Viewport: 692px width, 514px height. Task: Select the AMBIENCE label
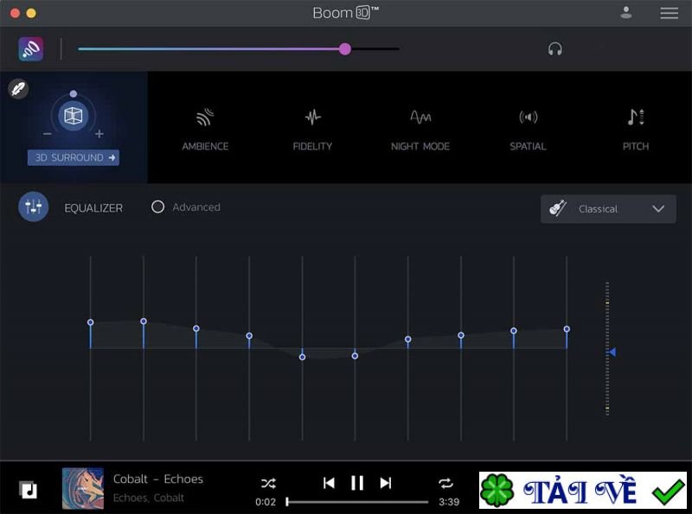(x=205, y=146)
